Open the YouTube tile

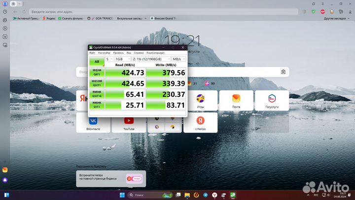pos(129,124)
